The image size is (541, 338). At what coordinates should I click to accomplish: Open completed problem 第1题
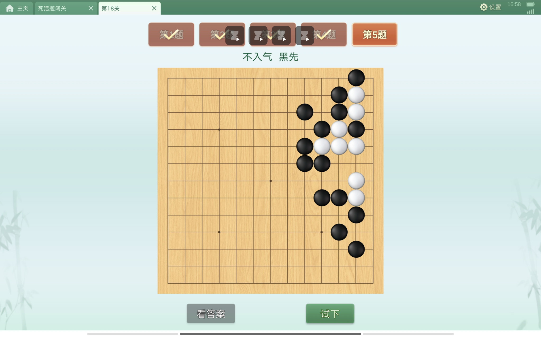point(171,34)
